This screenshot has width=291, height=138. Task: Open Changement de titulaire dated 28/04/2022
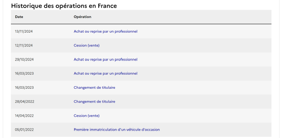point(94,102)
